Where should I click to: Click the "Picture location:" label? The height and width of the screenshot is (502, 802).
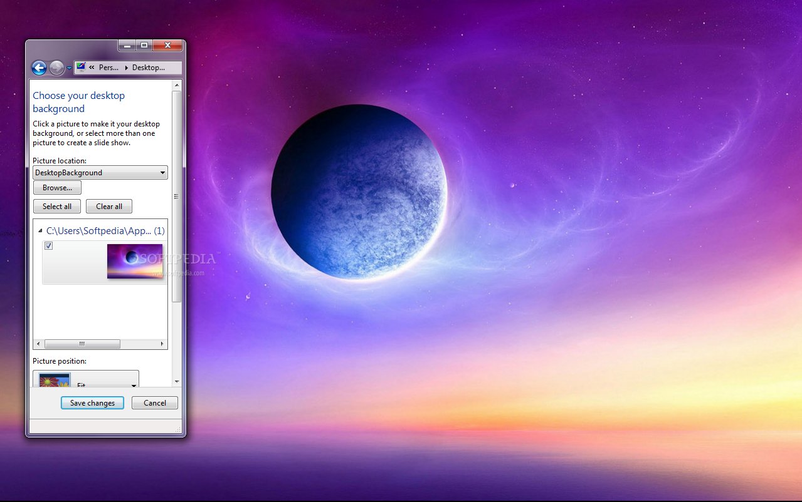60,161
